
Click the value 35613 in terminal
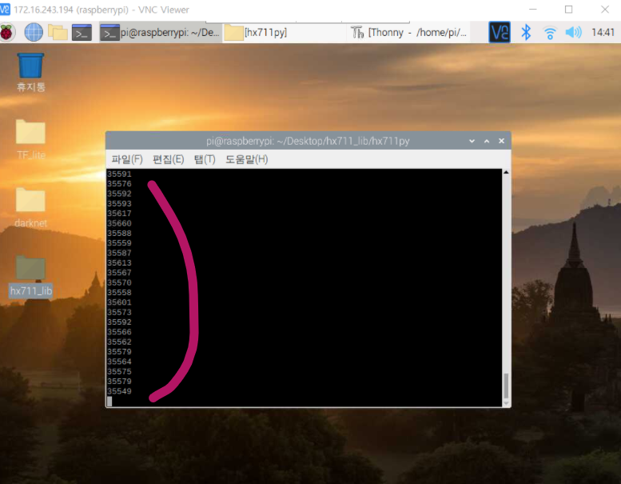tap(119, 263)
